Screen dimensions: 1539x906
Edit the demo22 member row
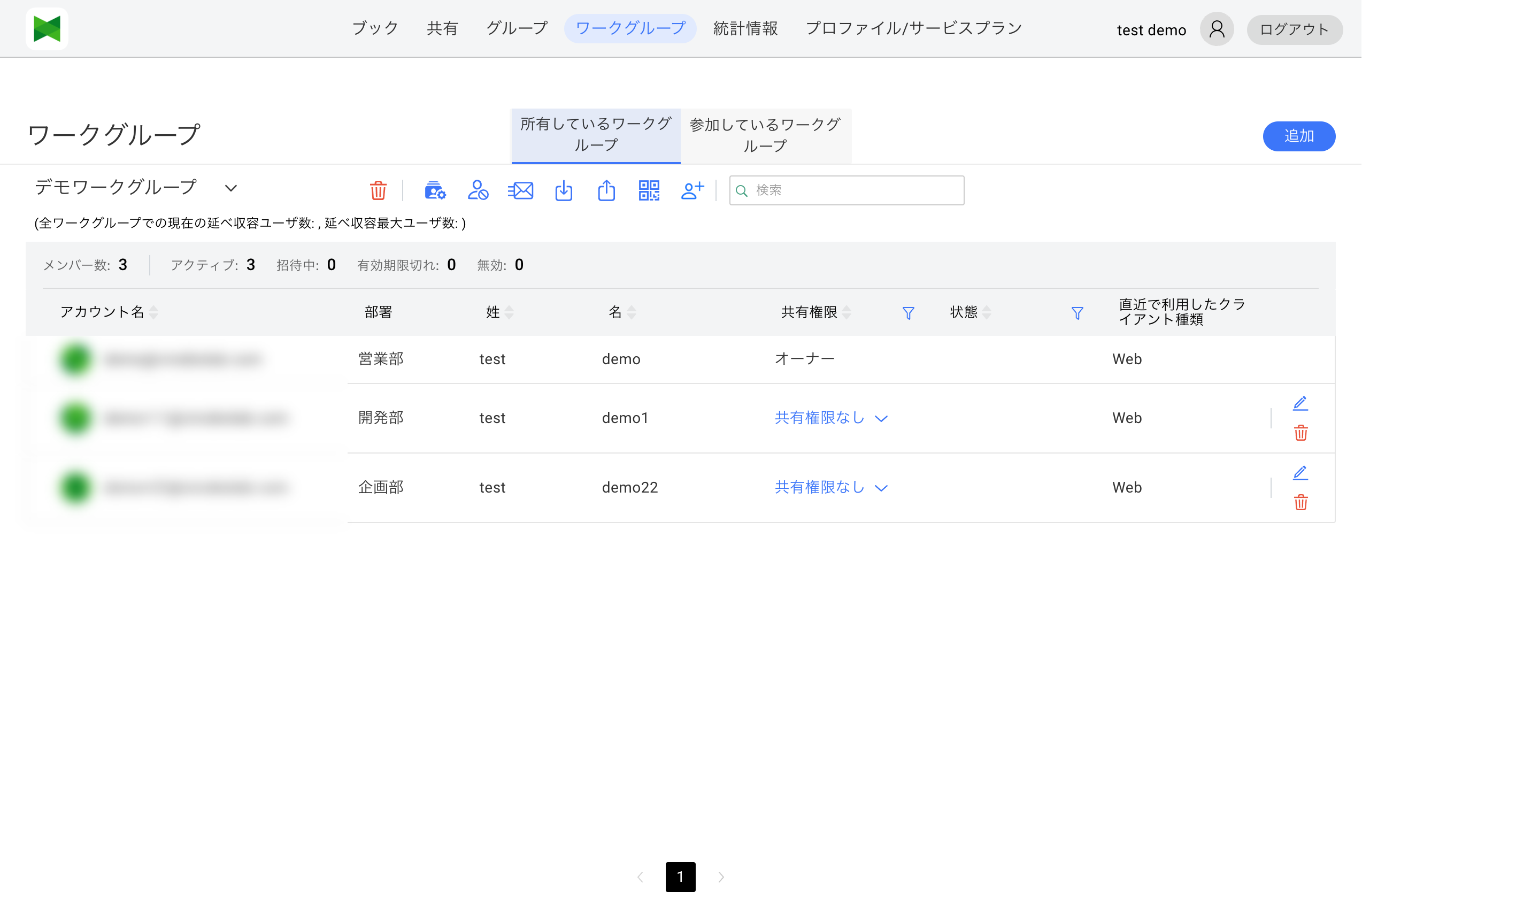(1300, 473)
